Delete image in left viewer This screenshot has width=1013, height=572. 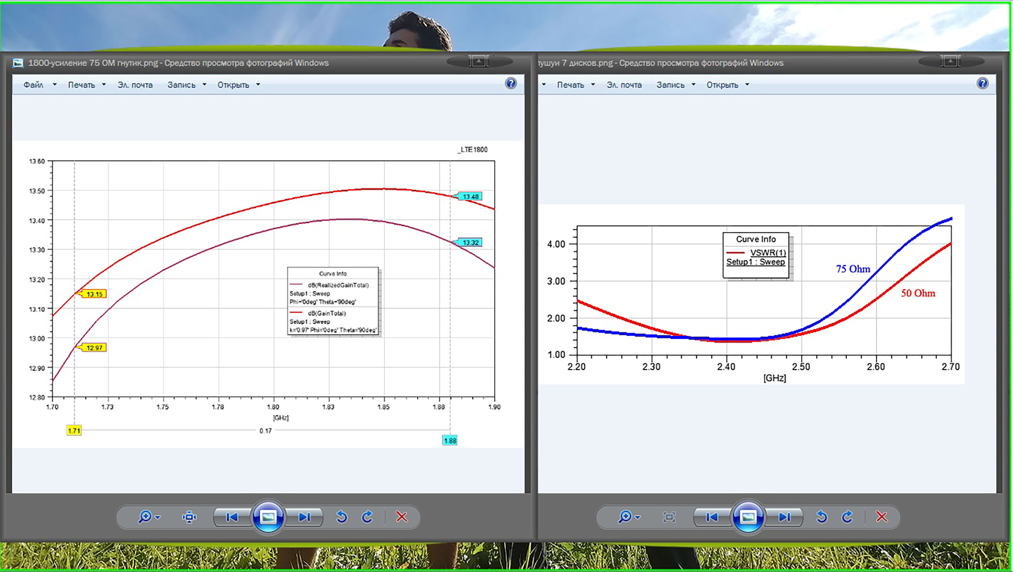click(402, 517)
